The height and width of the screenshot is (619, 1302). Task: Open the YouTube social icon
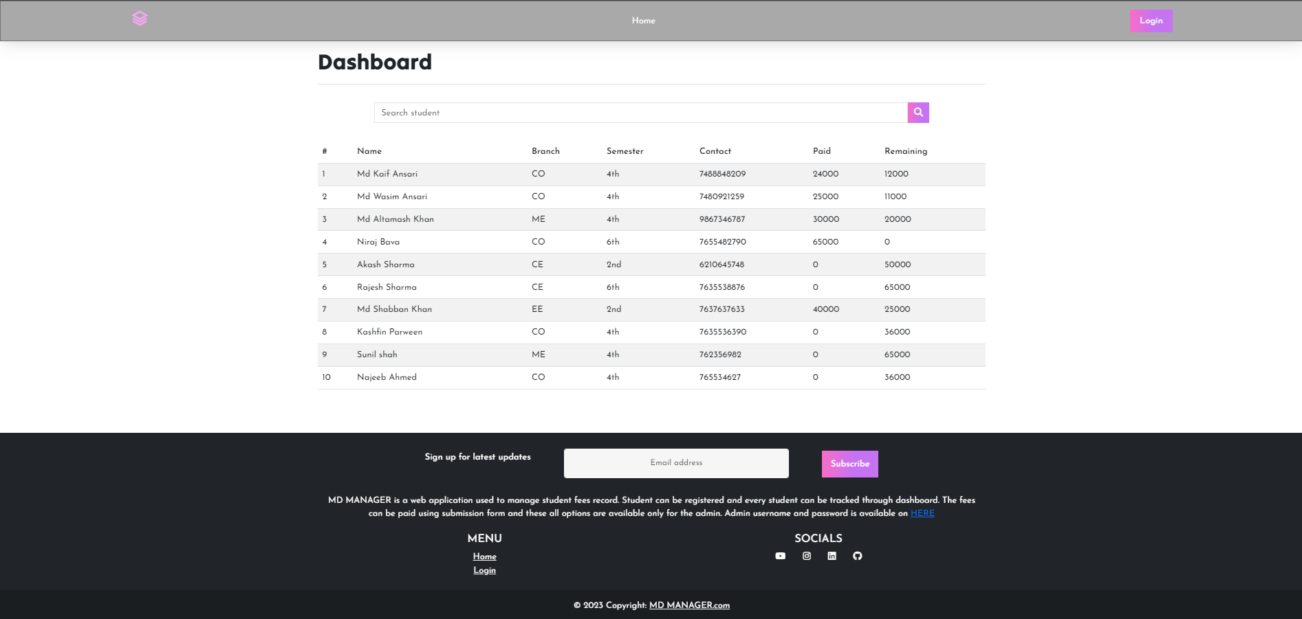(x=780, y=556)
